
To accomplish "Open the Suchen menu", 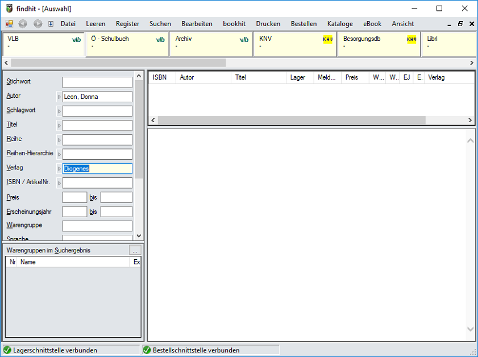I will [160, 24].
